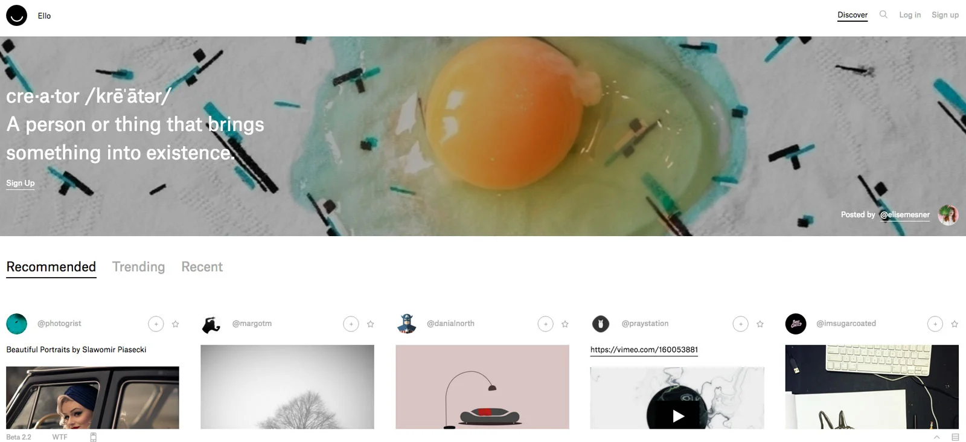Toggle follow for @danialnorth with plus button
The height and width of the screenshot is (442, 966).
[x=545, y=324]
